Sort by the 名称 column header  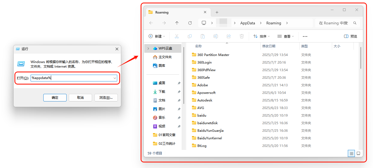click(198, 46)
